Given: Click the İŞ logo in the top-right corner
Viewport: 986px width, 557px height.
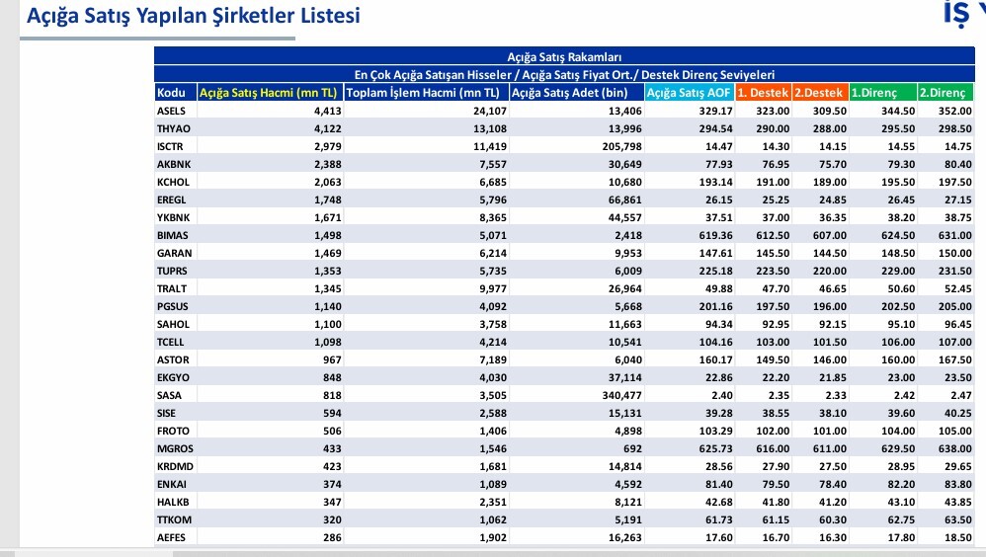Looking at the screenshot, I should 964,15.
